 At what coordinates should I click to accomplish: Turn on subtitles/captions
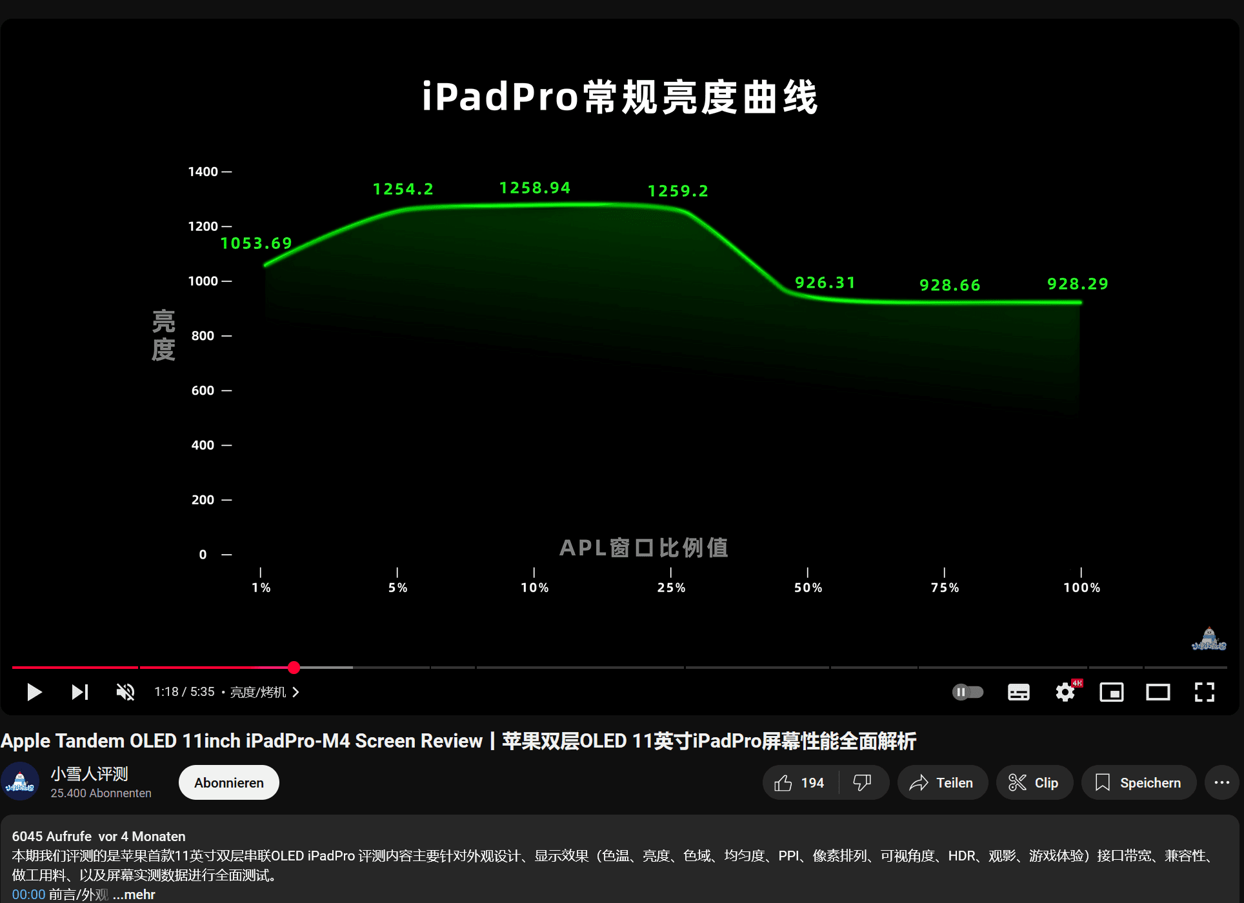coord(1019,692)
